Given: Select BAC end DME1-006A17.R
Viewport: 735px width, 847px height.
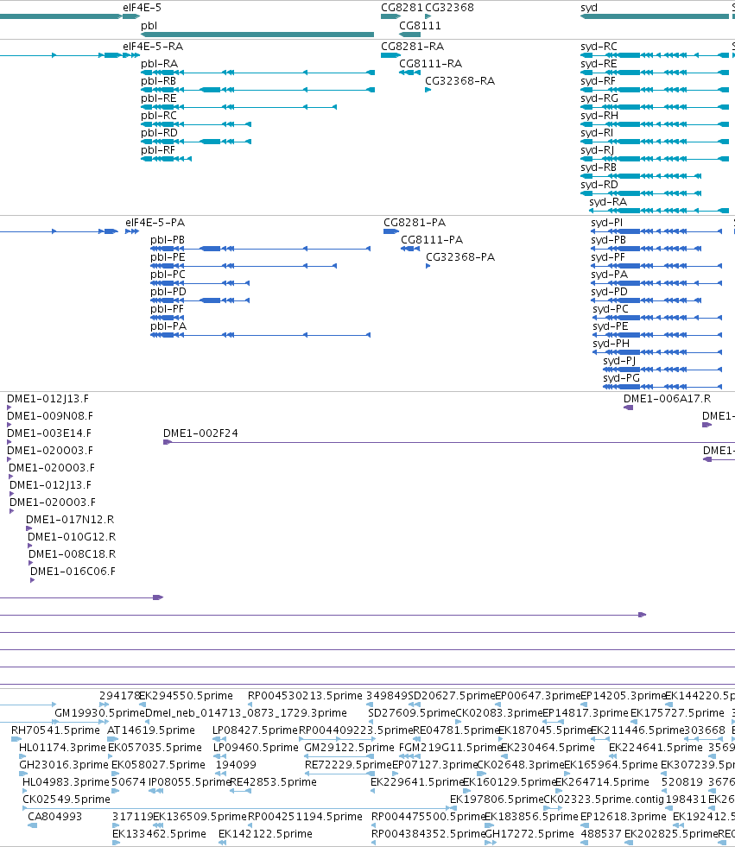Looking at the screenshot, I should pos(628,408).
